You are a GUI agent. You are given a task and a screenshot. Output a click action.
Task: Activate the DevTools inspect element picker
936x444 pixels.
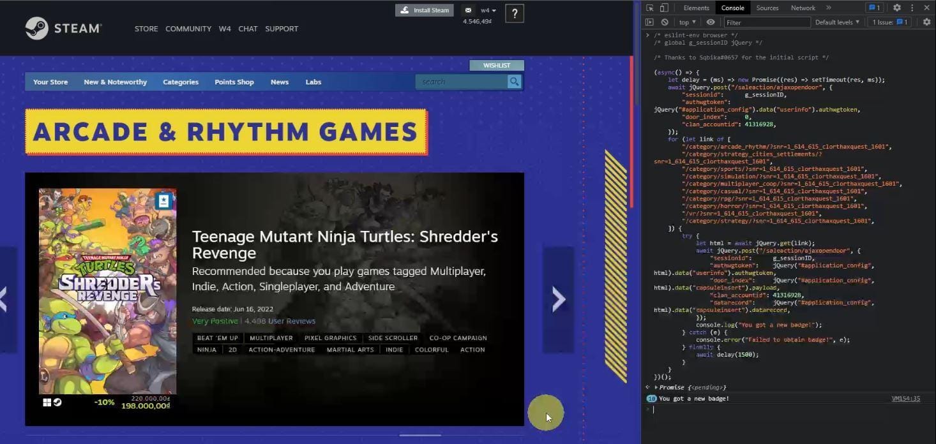650,8
